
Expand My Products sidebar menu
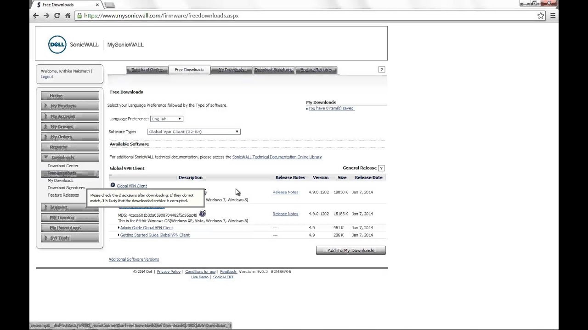tap(70, 106)
